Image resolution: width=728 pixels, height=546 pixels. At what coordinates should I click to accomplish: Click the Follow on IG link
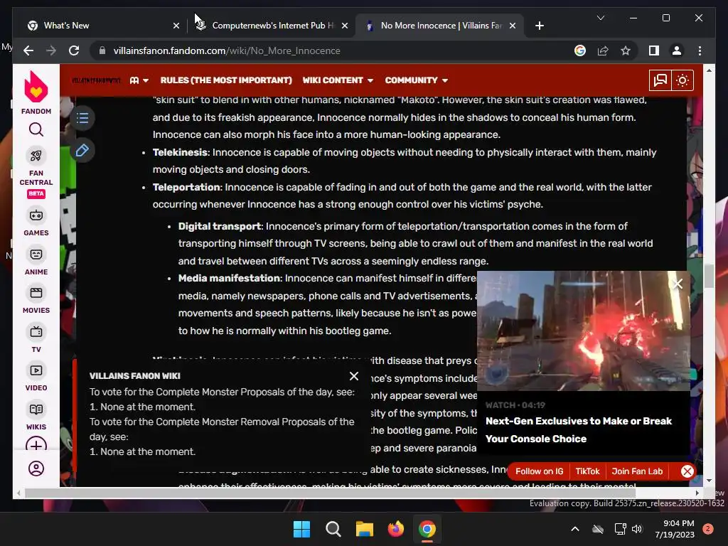click(x=539, y=471)
